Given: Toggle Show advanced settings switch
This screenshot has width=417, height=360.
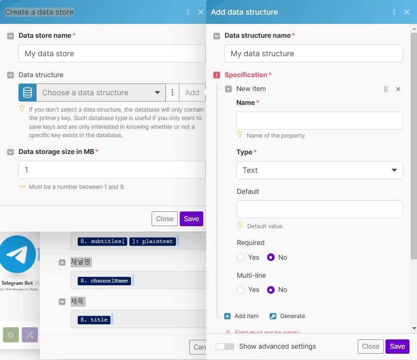Looking at the screenshot, I should (225, 347).
